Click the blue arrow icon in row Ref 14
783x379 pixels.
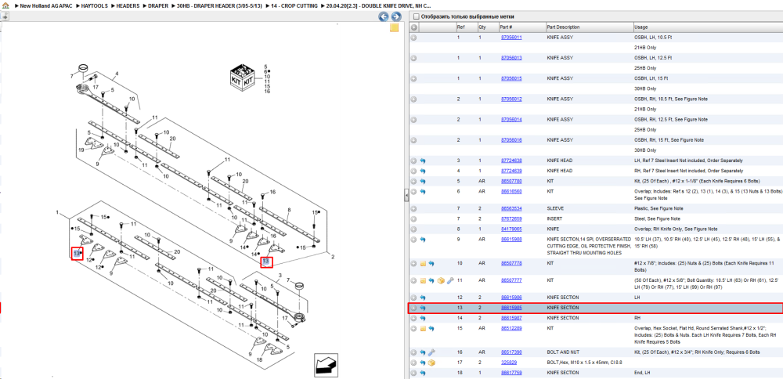tap(423, 318)
